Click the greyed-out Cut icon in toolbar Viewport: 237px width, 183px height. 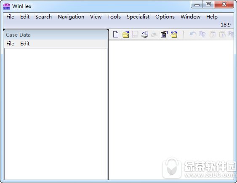[213, 34]
